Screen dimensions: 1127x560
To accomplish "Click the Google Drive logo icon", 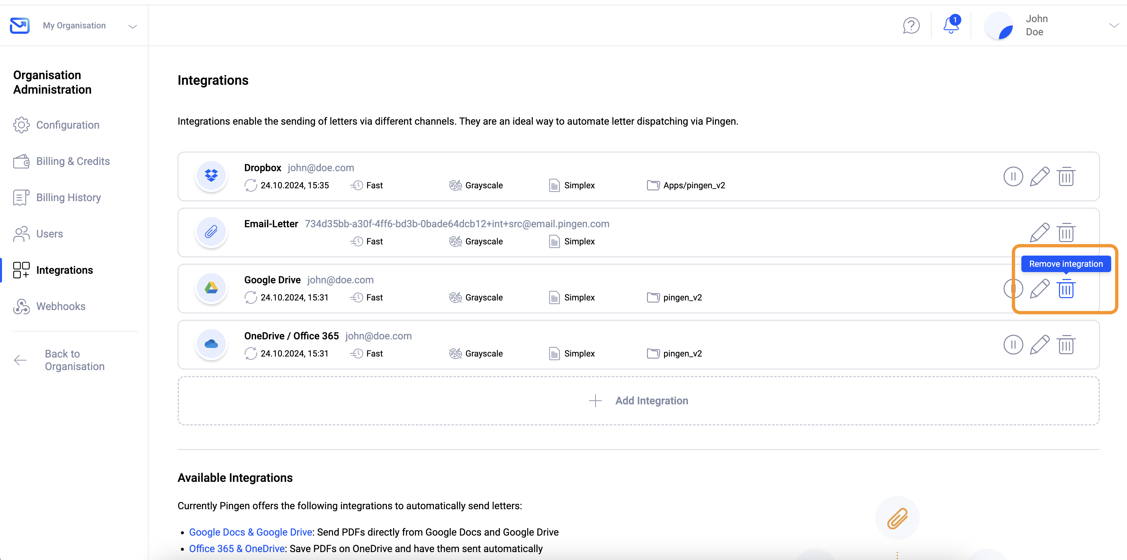I will tap(211, 288).
